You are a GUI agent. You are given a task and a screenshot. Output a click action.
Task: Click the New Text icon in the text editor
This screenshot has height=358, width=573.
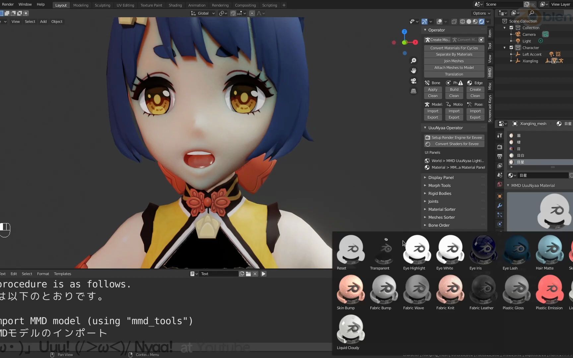pos(241,274)
